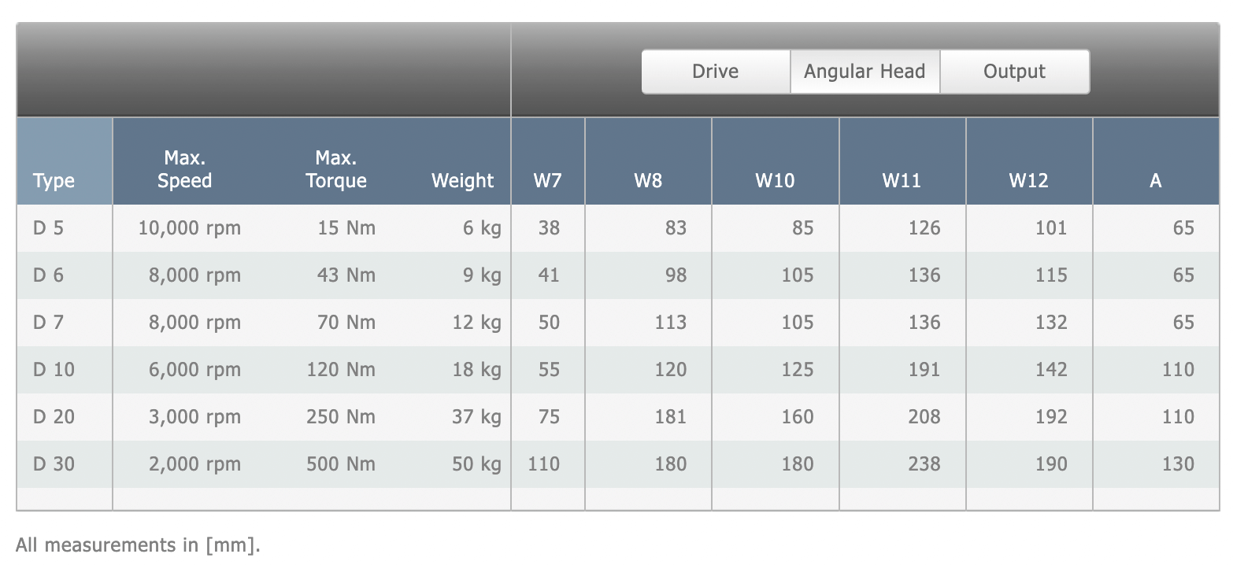Click the Weight column header

pyautogui.click(x=462, y=181)
